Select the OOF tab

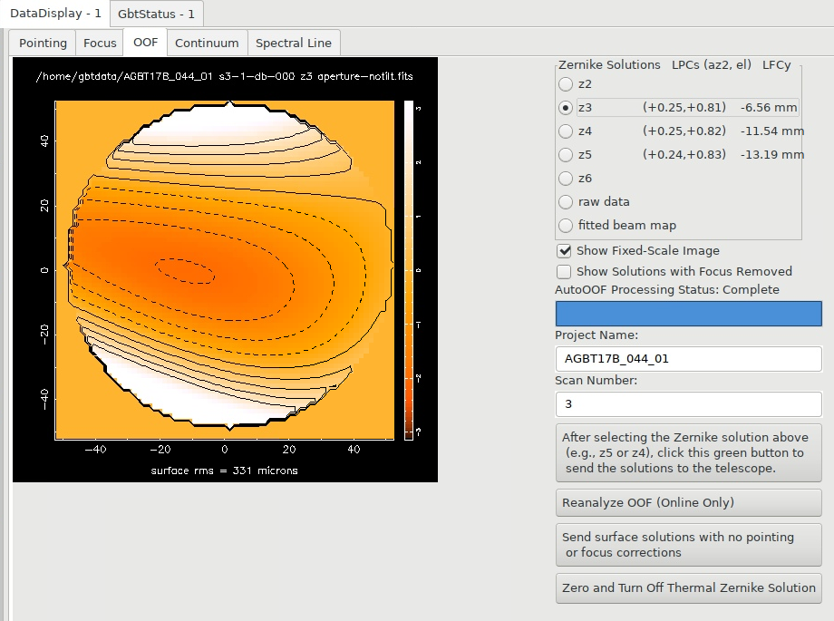click(145, 43)
